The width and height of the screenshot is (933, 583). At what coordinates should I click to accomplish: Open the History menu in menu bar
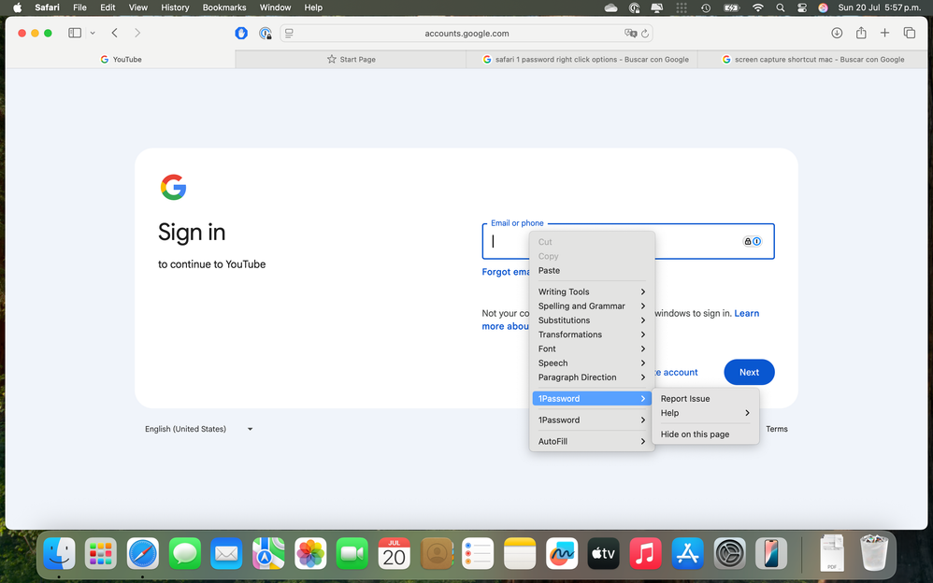(x=175, y=7)
